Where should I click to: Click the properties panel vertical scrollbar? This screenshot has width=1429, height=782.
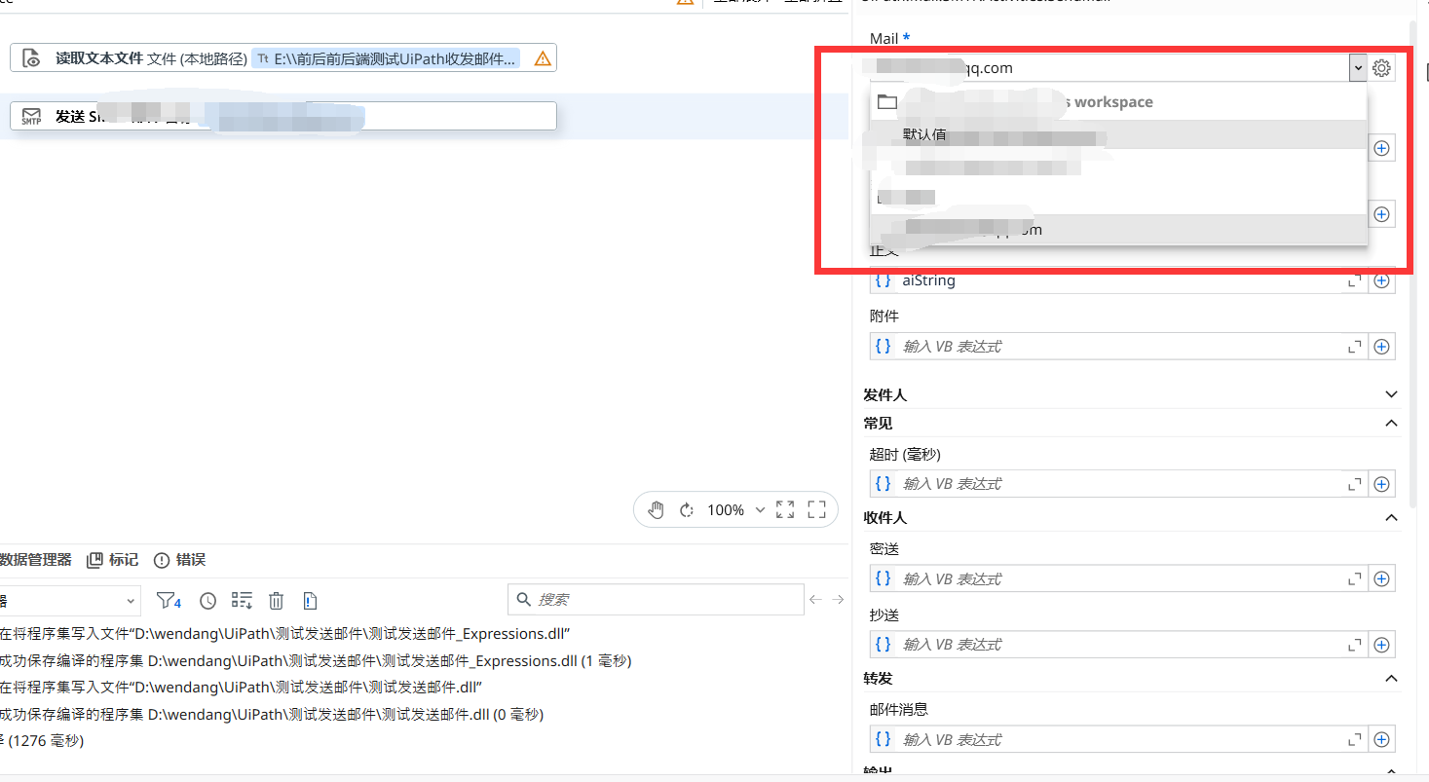[1412, 263]
